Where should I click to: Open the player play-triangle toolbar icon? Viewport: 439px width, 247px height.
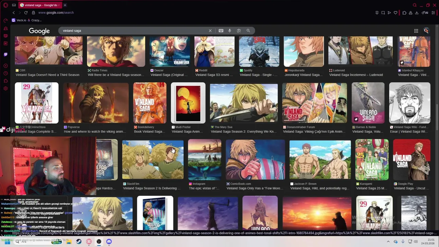click(389, 13)
